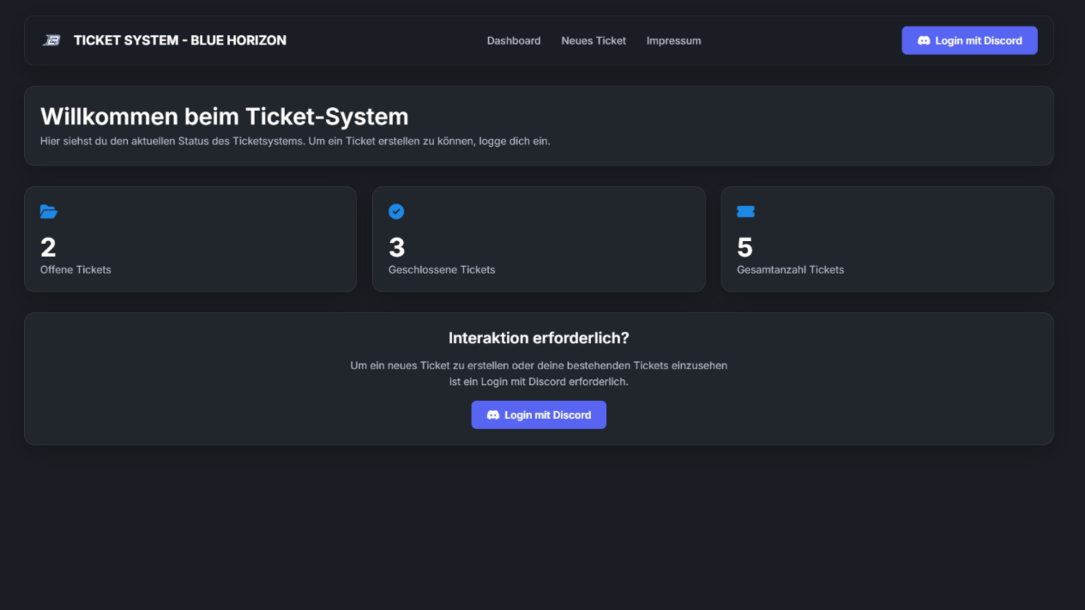This screenshot has height=610, width=1085.
Task: Select the Geschlossene Tickets label
Action: (441, 270)
